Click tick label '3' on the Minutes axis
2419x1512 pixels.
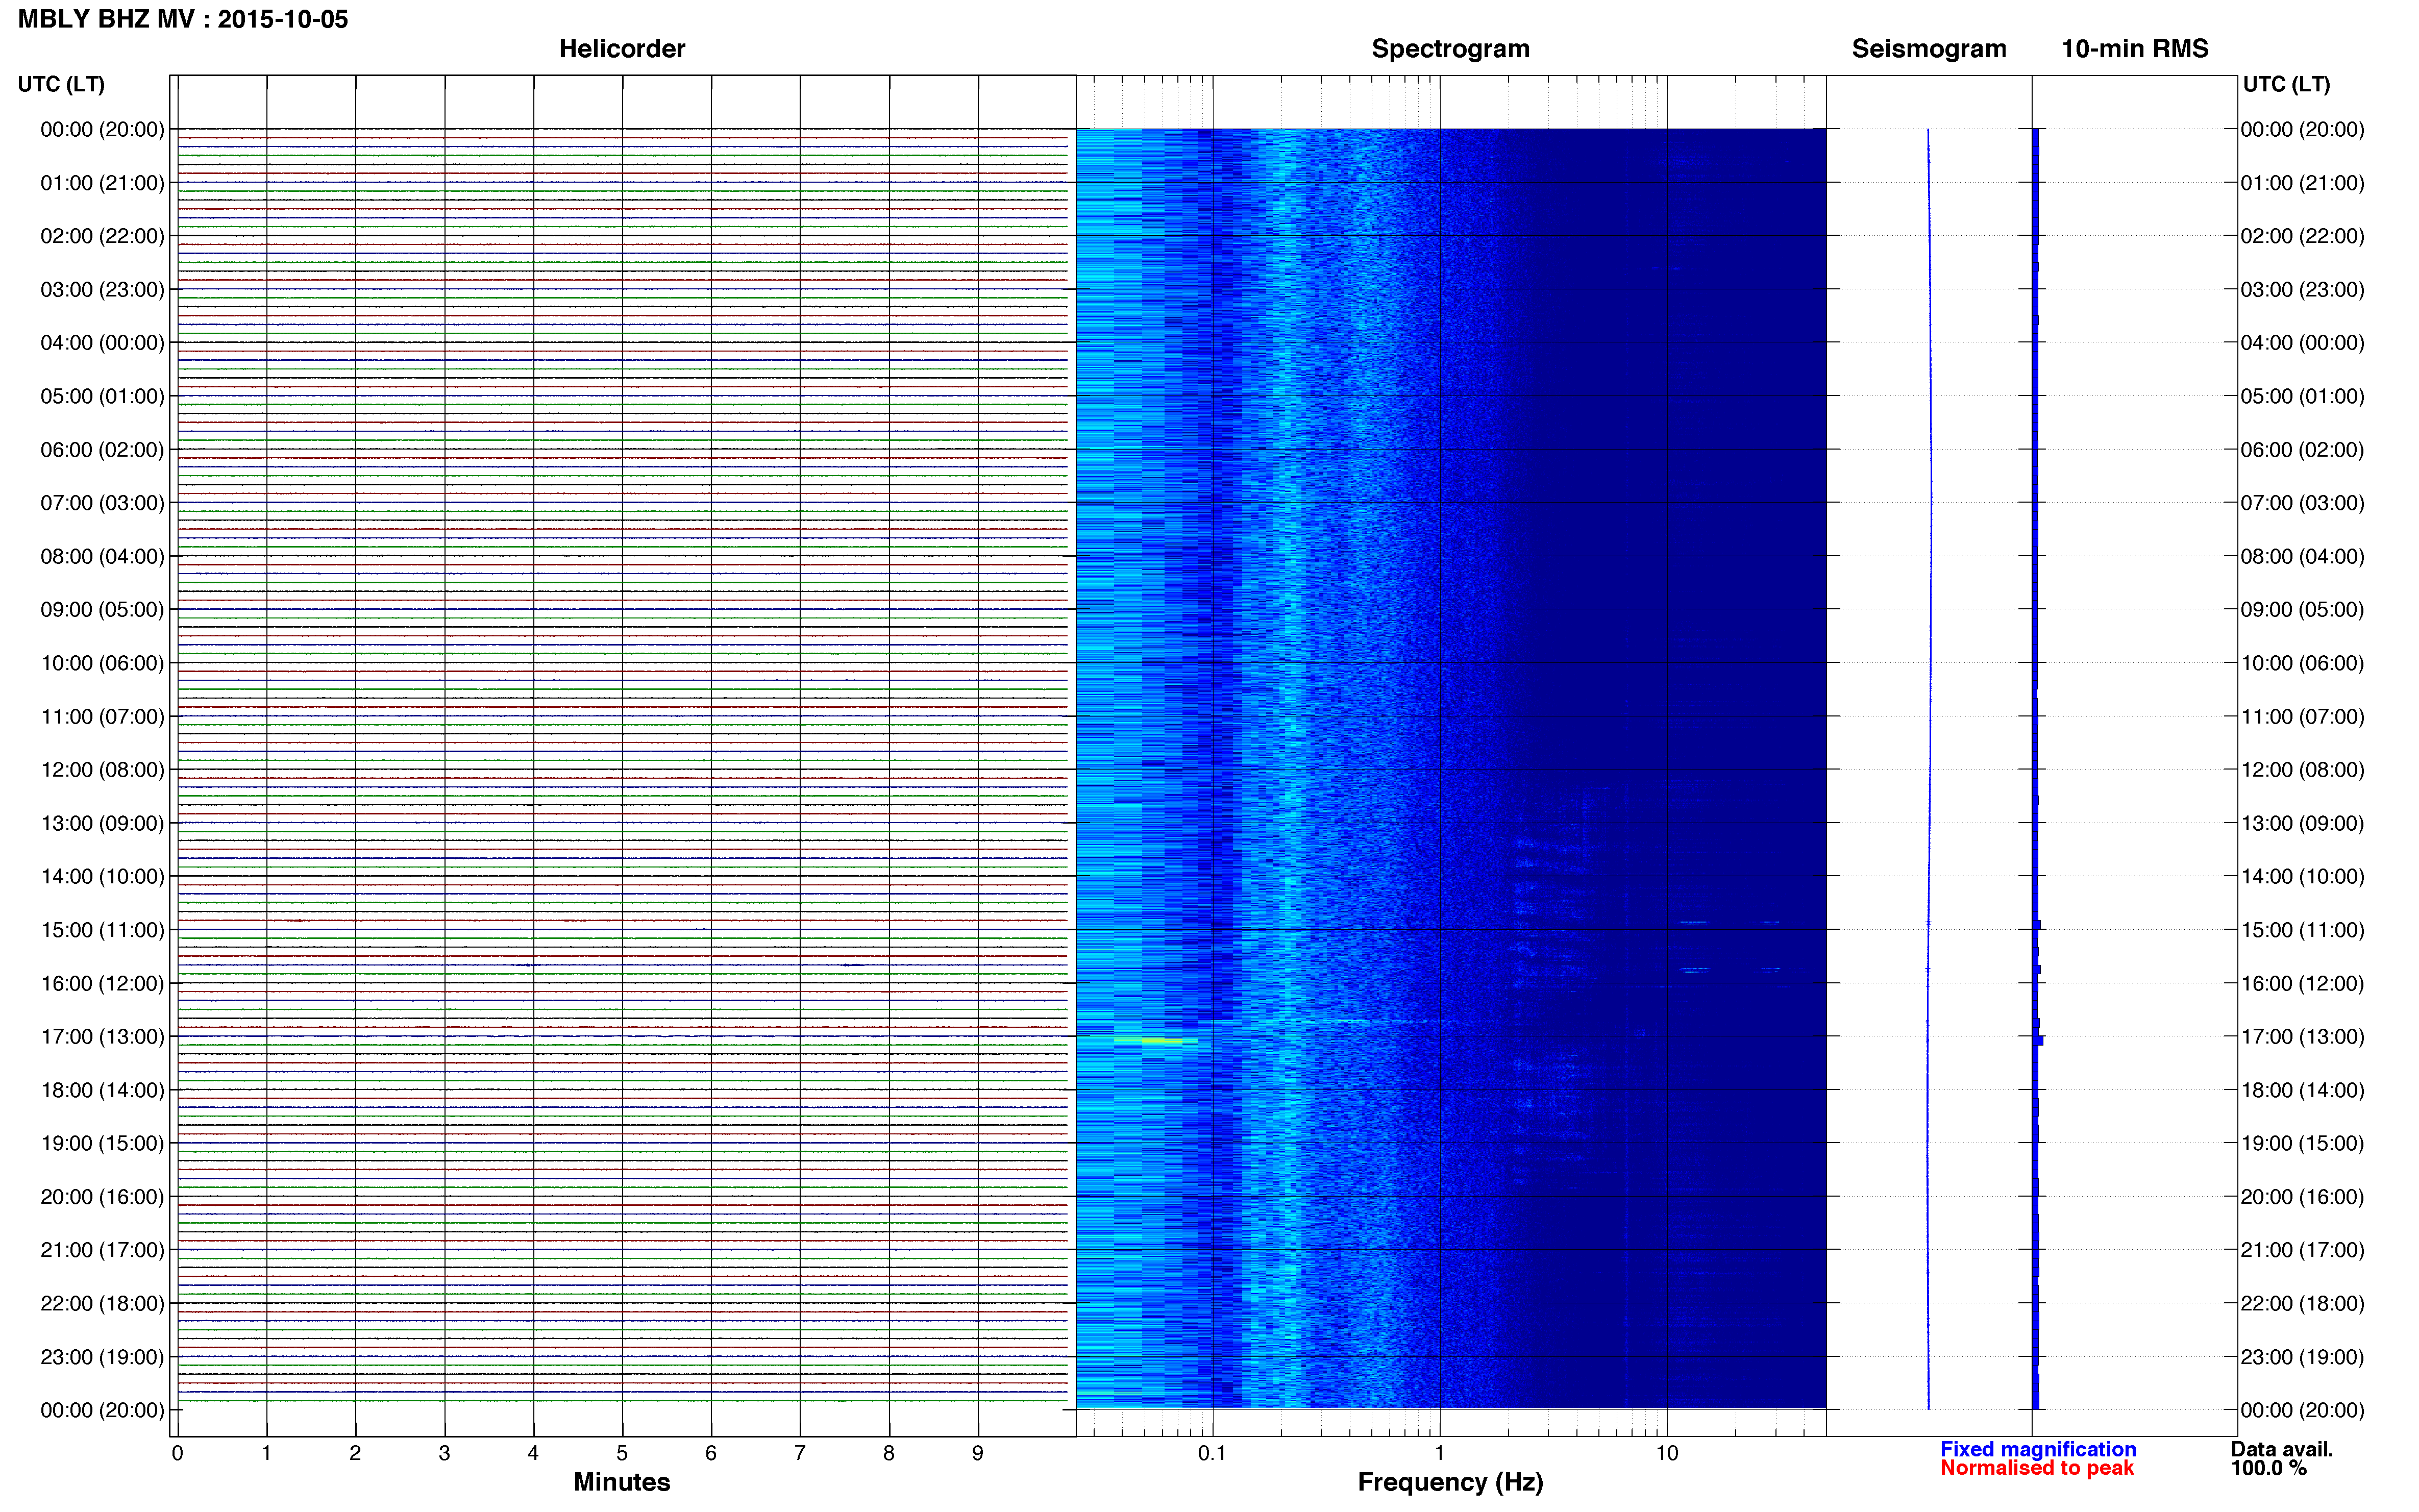coord(444,1453)
